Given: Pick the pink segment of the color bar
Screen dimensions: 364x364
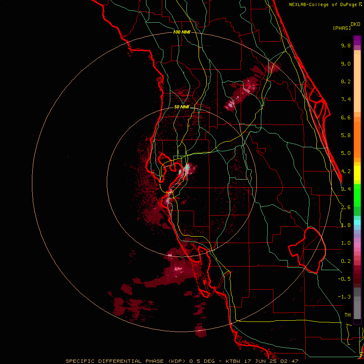Looking at the screenshot, I should (x=357, y=245).
